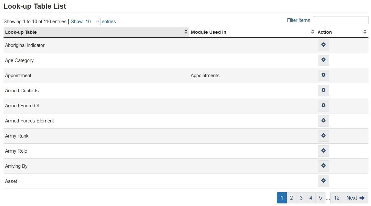Open actions for the Appointment table
Image resolution: width=371 pixels, height=206 pixels.
[x=323, y=75]
